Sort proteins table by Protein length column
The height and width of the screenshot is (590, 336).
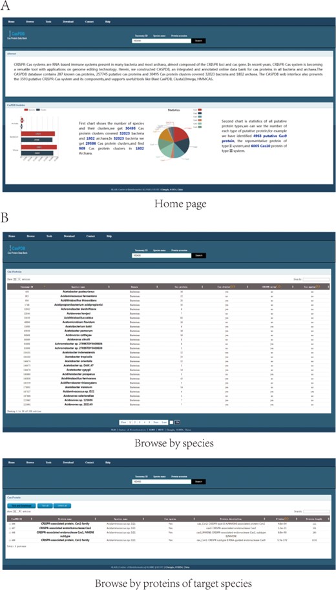pyautogui.click(x=314, y=518)
